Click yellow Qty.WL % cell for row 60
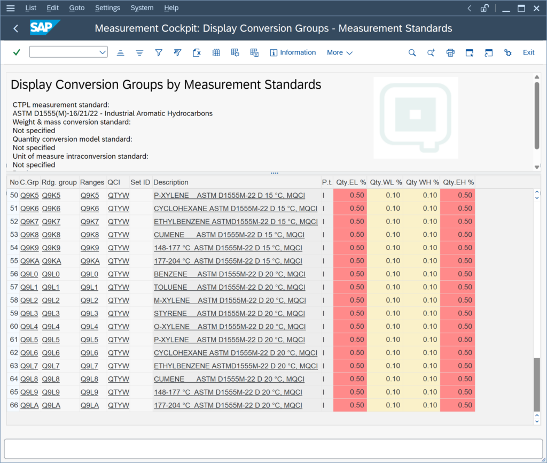 [385, 327]
